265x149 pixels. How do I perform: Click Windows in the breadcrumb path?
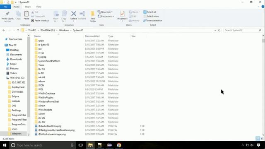[x=64, y=30]
